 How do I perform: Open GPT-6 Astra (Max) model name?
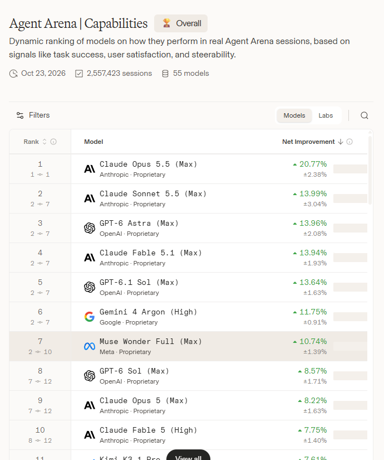point(139,224)
